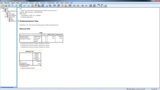The height and width of the screenshot is (90, 160).
Task: Click the blue speech-bubble script icon
Action: coord(46,5)
